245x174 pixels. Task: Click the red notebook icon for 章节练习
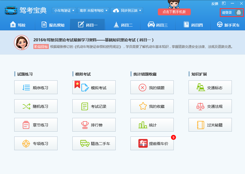pyautogui.click(x=26, y=125)
